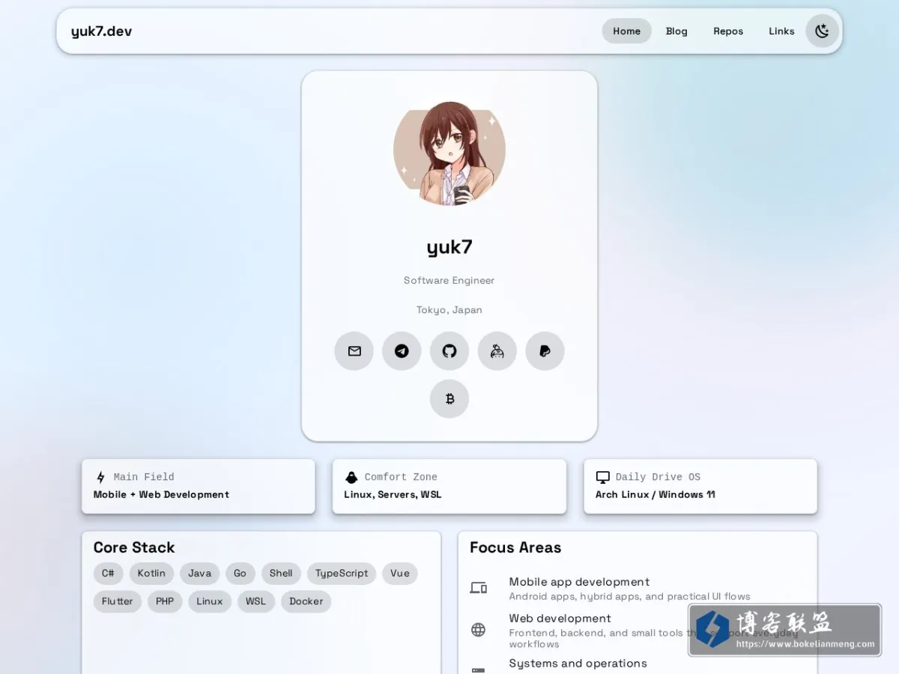Open the email contact icon

click(x=354, y=350)
